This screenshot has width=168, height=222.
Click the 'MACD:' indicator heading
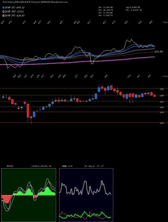(10, 166)
